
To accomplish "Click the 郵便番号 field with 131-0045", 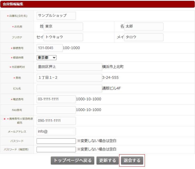I will click(x=50, y=48).
